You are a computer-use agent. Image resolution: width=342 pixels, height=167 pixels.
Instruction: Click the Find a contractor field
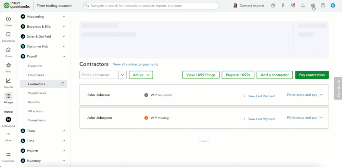pyautogui.click(x=99, y=75)
